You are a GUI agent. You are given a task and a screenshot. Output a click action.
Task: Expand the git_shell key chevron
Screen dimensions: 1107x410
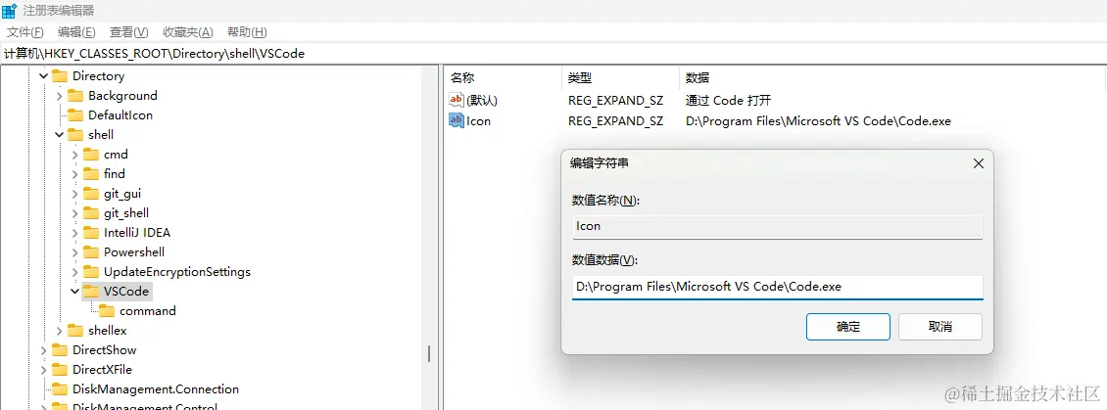click(x=74, y=213)
